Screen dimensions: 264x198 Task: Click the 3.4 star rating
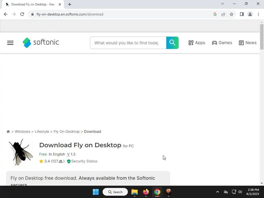click(45, 161)
